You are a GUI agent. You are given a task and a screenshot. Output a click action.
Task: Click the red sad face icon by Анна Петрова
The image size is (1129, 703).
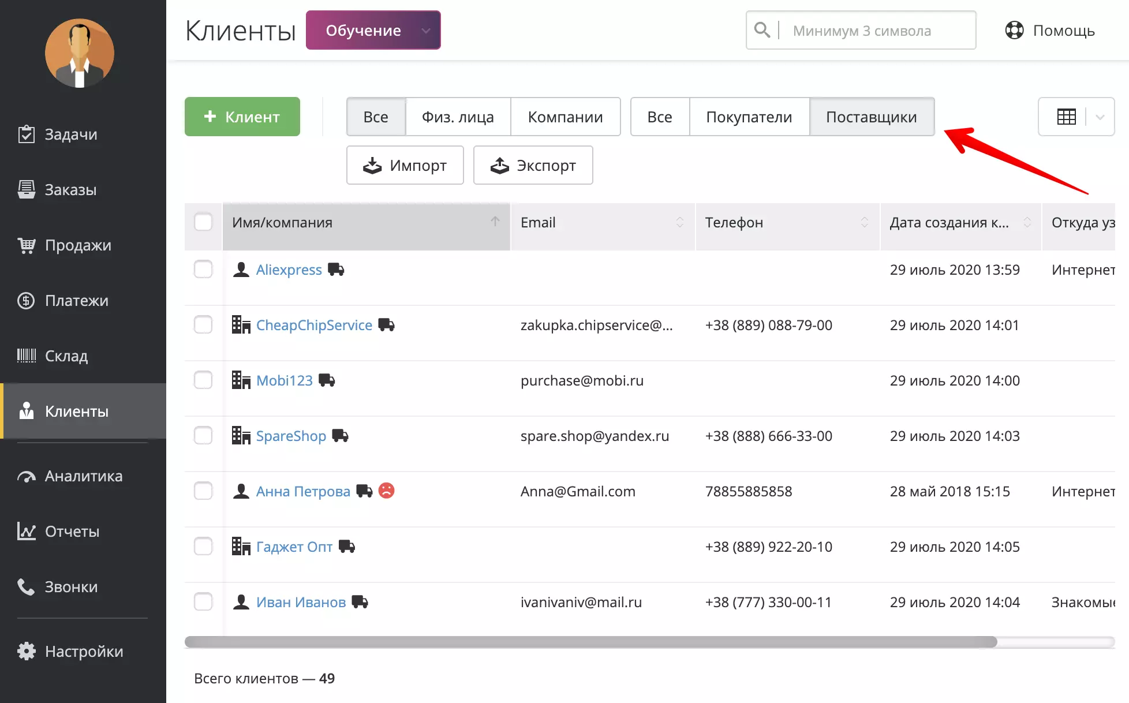386,491
